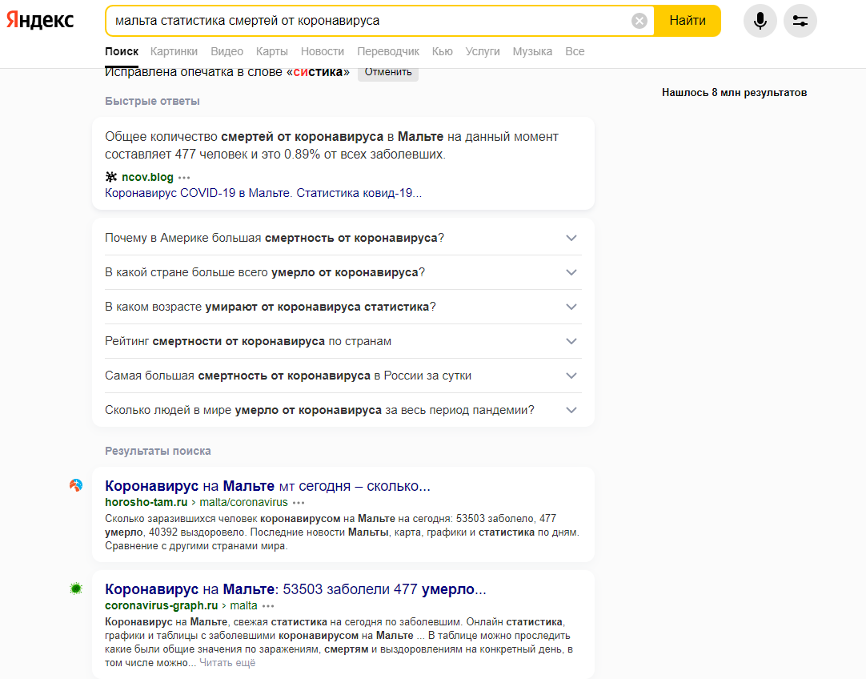Click the green coronavirus-graph.ru favicon
Viewport: 866px width, 679px height.
point(76,589)
